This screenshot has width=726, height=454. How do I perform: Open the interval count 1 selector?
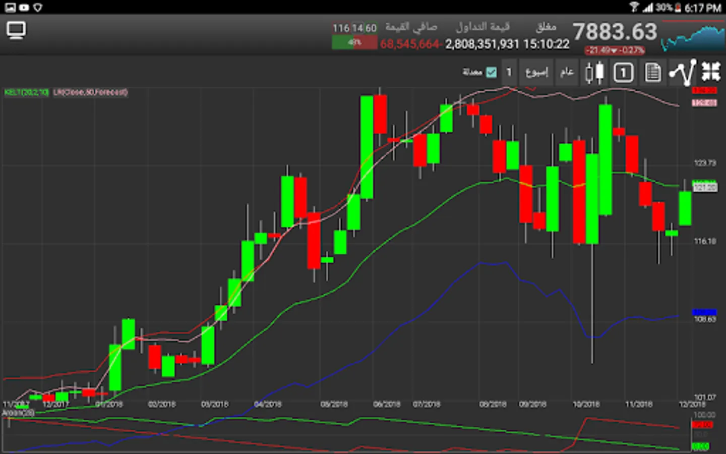point(509,72)
